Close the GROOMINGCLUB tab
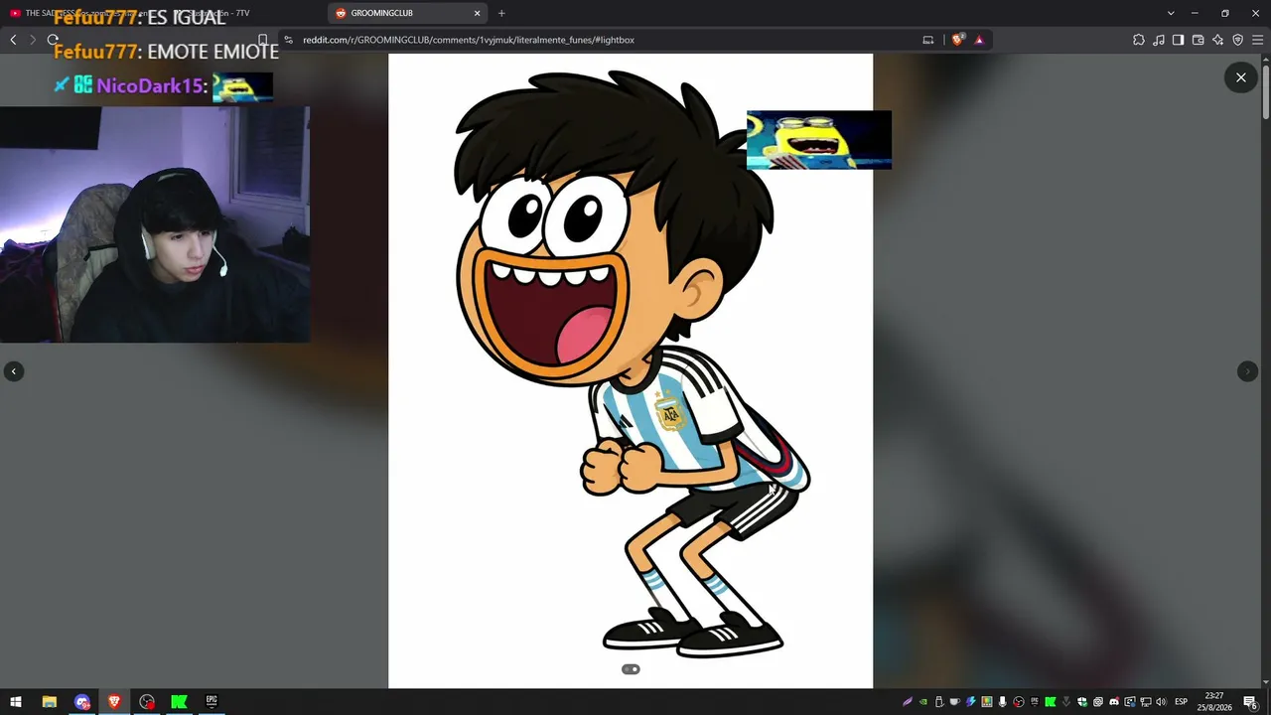Viewport: 1271px width, 715px height. [x=477, y=13]
